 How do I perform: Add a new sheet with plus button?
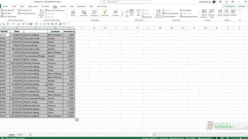(30, 135)
